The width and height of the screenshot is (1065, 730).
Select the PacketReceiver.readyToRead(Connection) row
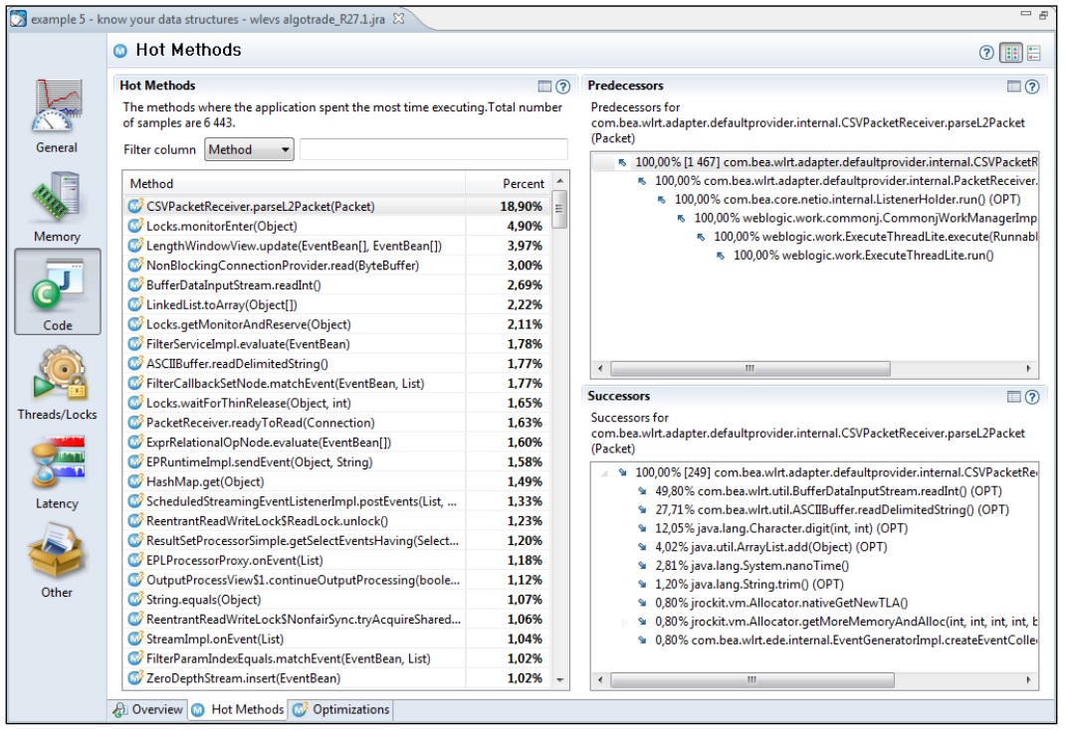pos(336,423)
